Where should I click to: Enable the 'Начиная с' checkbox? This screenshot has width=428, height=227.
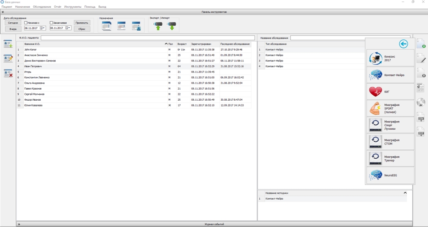pos(26,23)
